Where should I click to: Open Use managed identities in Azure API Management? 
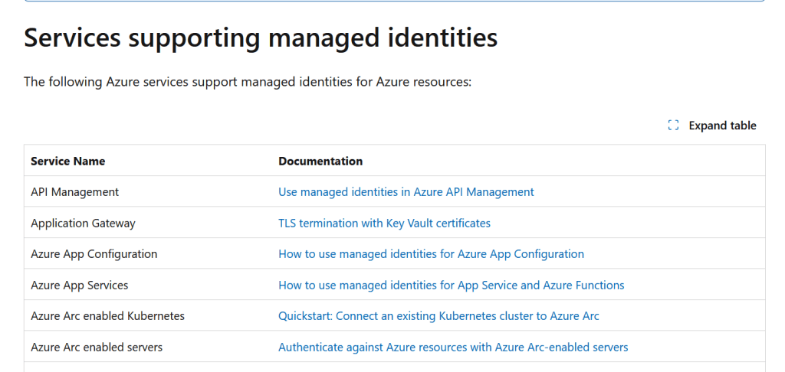406,192
